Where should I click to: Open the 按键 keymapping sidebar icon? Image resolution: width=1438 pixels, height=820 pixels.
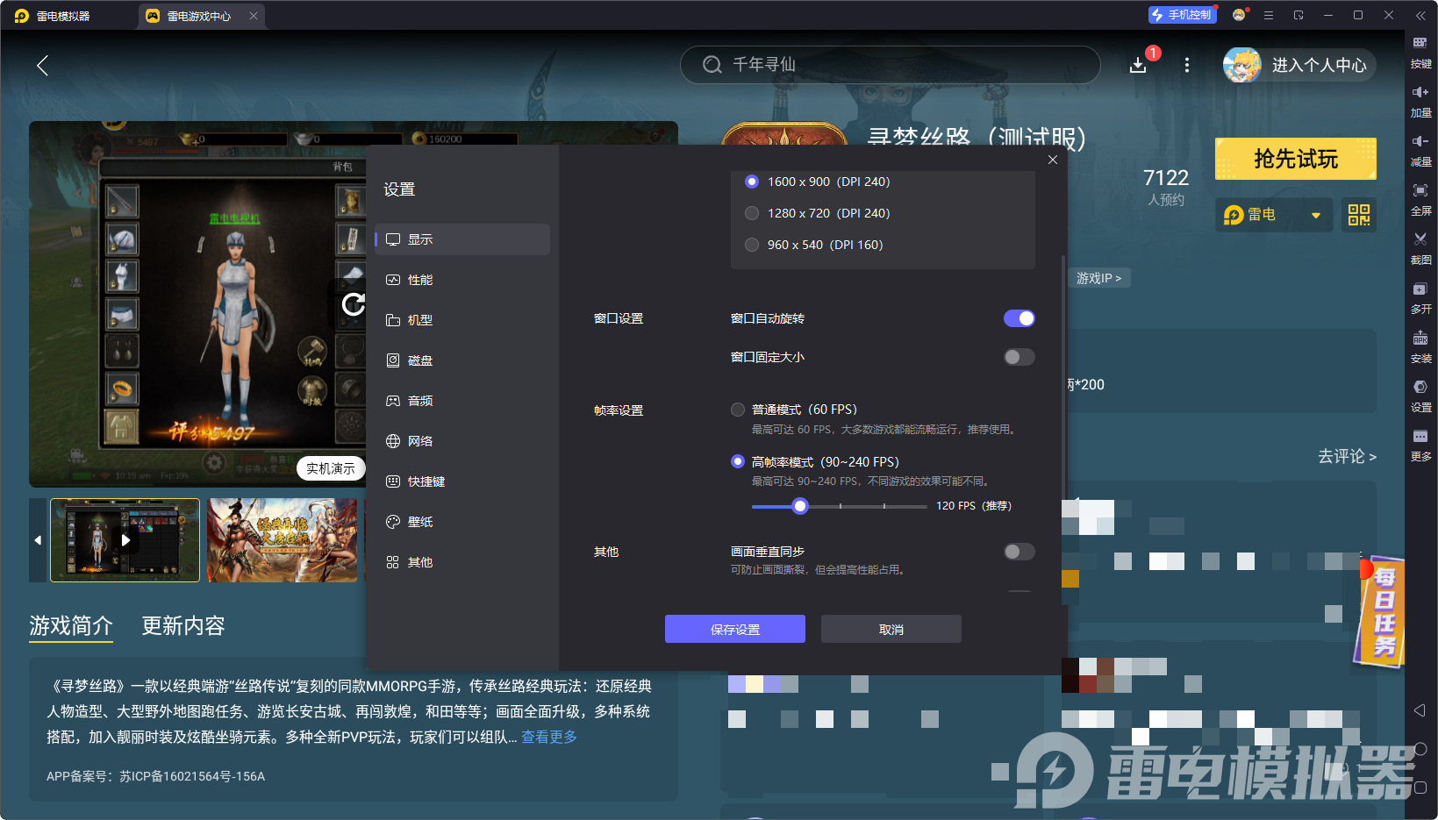pos(1422,52)
